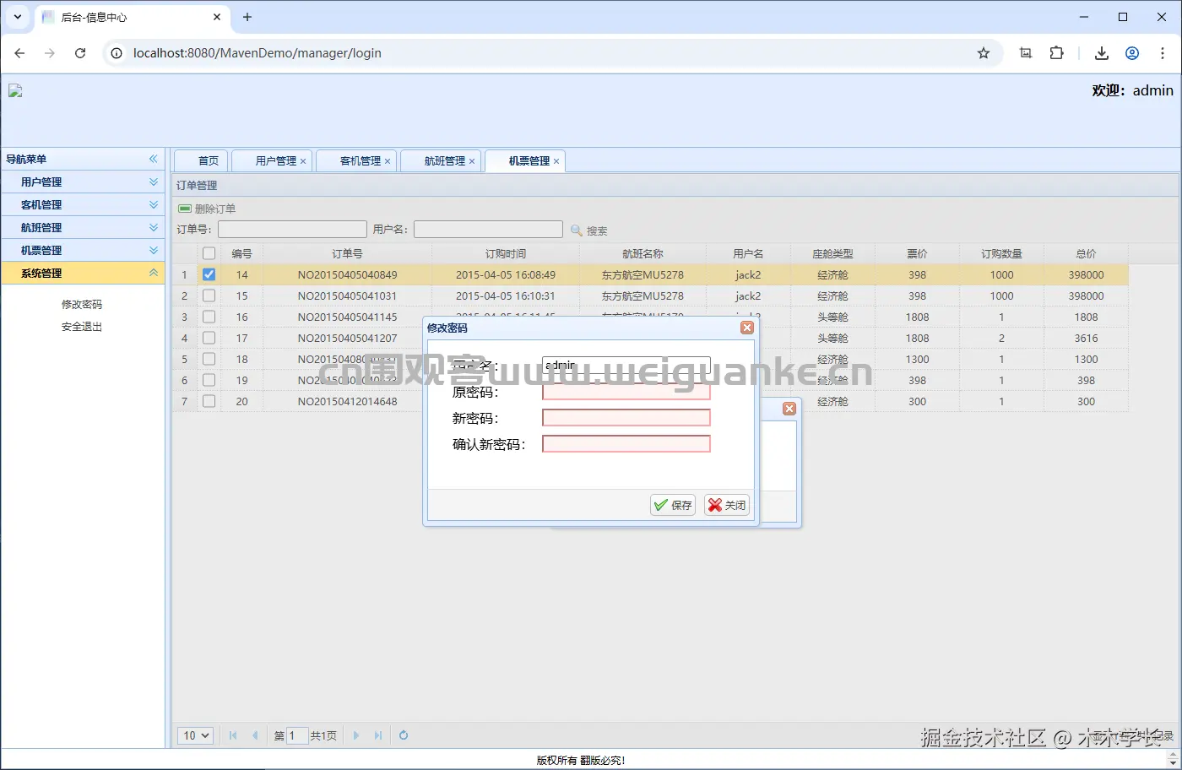Click the browser back arrow
Image resolution: width=1182 pixels, height=770 pixels.
coord(19,53)
